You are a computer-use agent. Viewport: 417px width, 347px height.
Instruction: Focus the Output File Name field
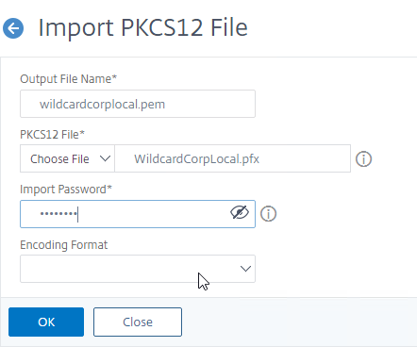click(138, 104)
